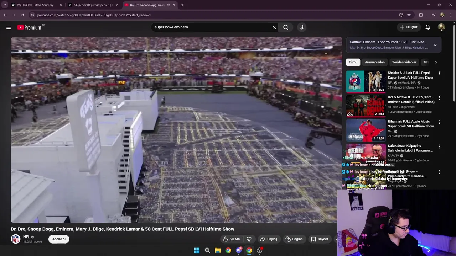
Task: Select the Tümü filter chip
Action: (x=353, y=62)
